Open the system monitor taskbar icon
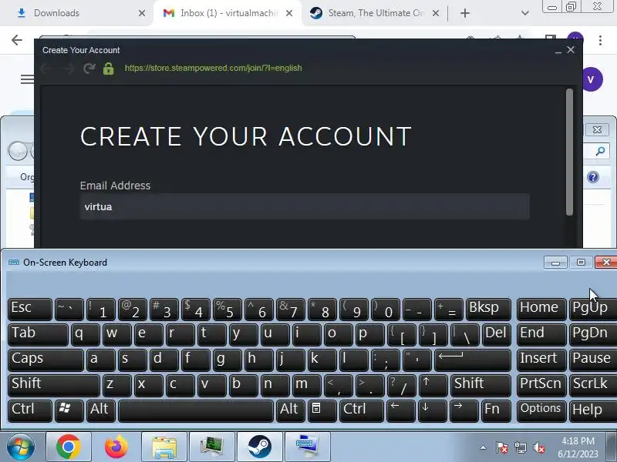 click(211, 447)
